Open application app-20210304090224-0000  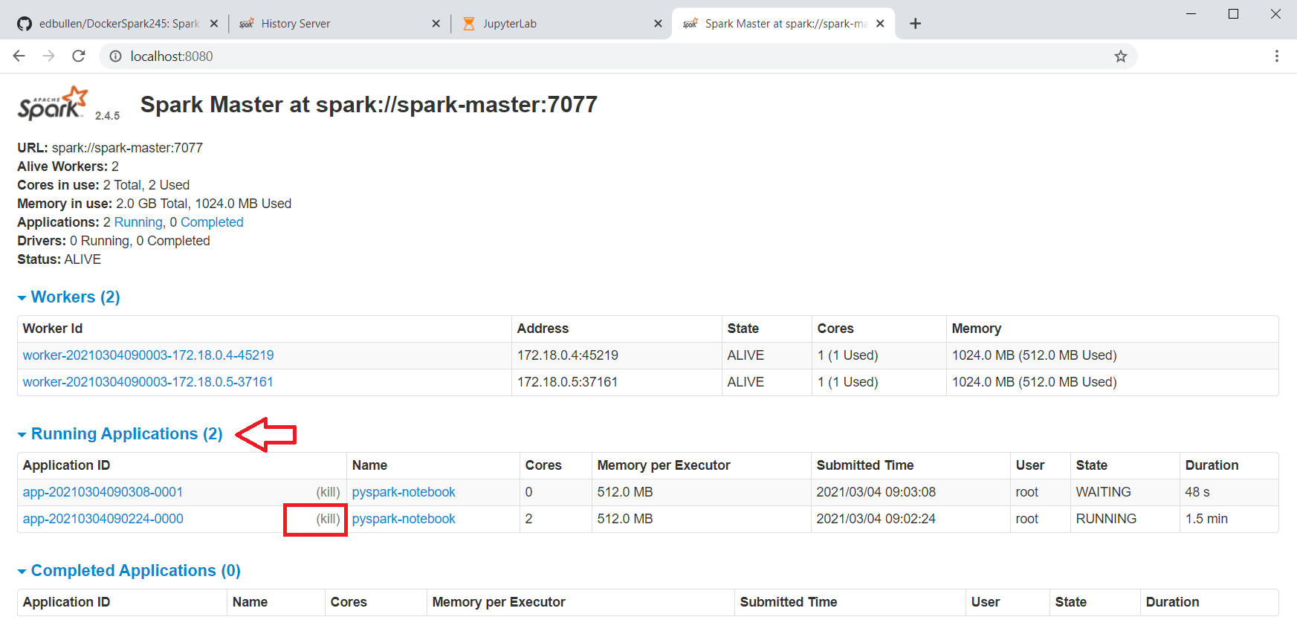[103, 519]
